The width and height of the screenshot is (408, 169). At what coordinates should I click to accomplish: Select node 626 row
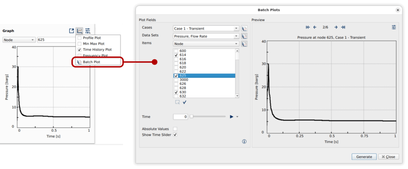204,84
